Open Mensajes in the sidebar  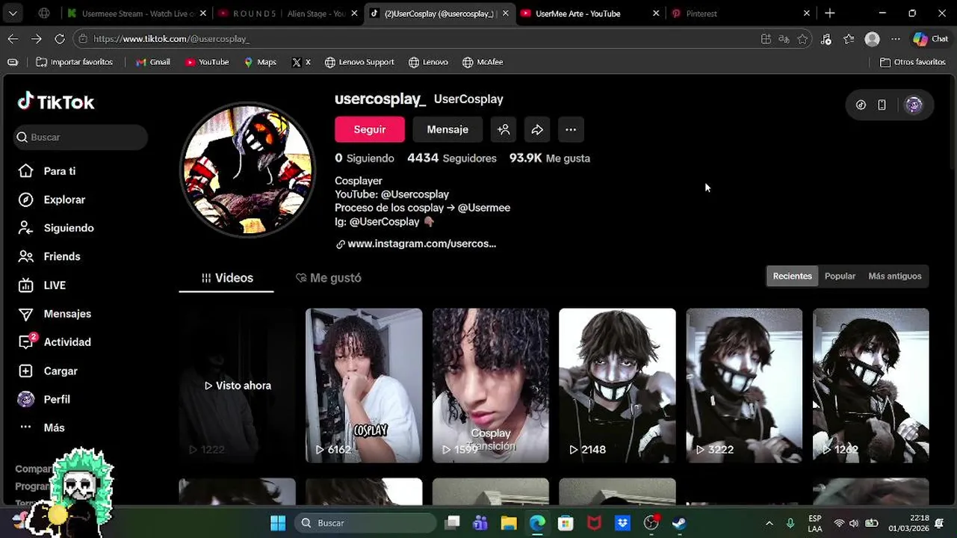[x=55, y=314]
